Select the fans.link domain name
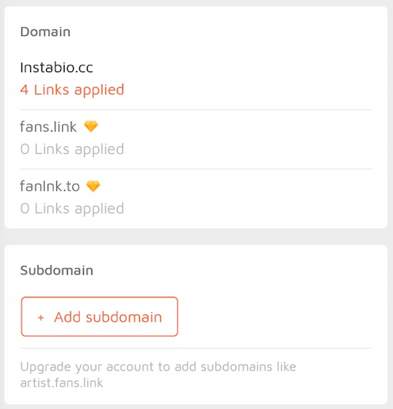 (48, 127)
